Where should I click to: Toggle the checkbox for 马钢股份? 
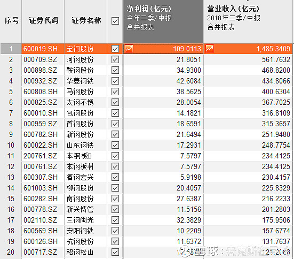click(115, 92)
